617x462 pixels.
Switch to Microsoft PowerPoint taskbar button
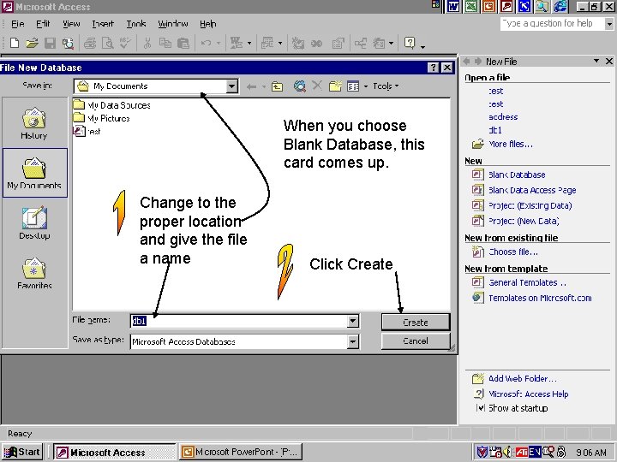241,453
